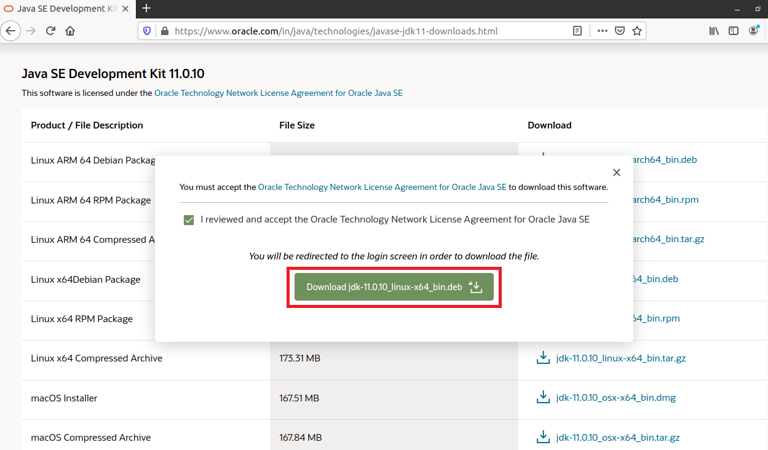
Task: Uncheck the license agreement acceptance checkbox
Action: point(189,220)
